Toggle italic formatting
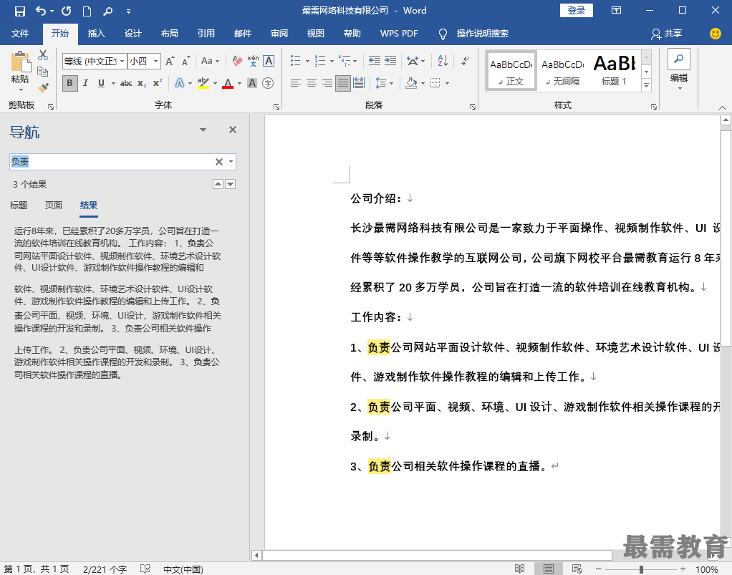This screenshot has height=575, width=732. pos(85,84)
